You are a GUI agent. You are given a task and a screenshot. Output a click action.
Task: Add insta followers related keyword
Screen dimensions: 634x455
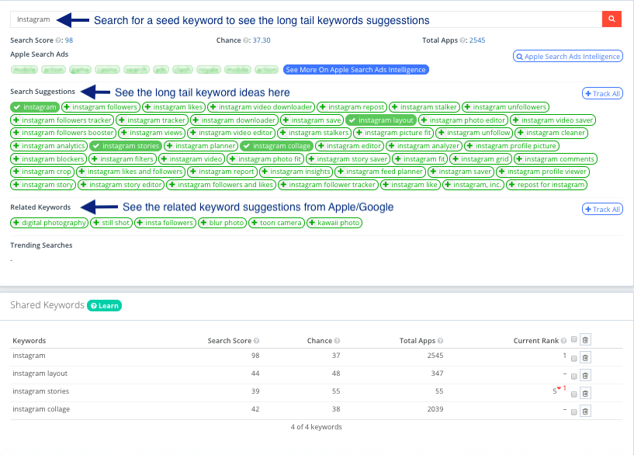point(165,223)
